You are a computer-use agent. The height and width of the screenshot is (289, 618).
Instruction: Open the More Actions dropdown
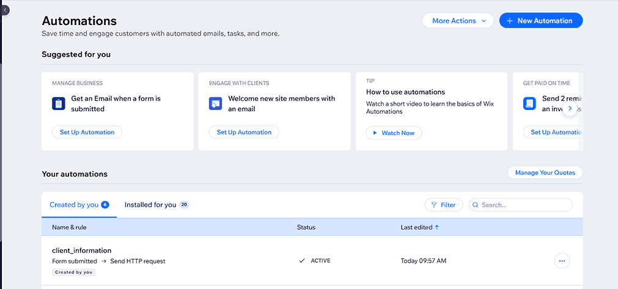coord(458,21)
